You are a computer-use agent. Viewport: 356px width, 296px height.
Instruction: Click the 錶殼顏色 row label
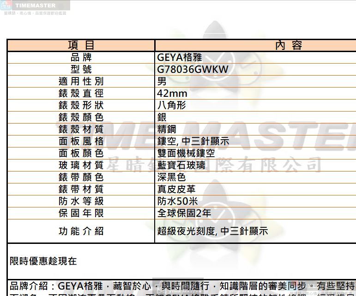[x=81, y=117]
